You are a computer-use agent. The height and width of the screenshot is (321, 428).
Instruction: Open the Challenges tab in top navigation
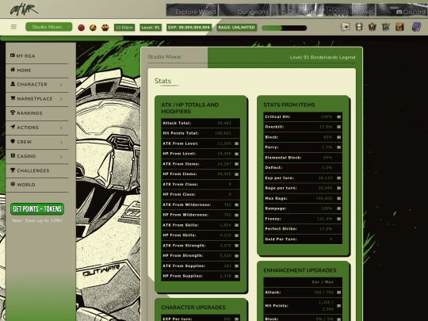[297, 10]
